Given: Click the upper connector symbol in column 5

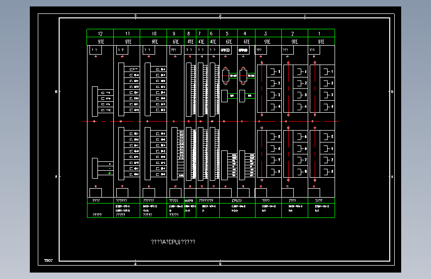Looking at the screenshot, I should (x=225, y=76).
